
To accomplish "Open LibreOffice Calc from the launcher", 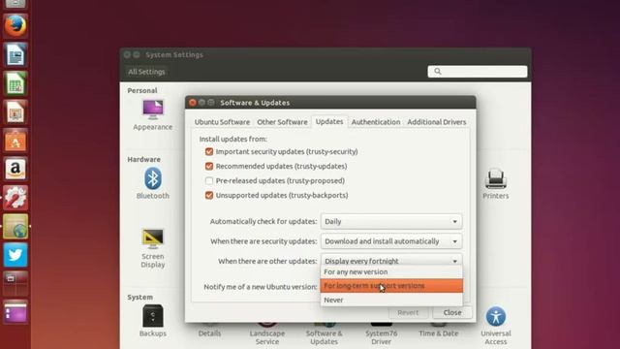I will [x=15, y=83].
